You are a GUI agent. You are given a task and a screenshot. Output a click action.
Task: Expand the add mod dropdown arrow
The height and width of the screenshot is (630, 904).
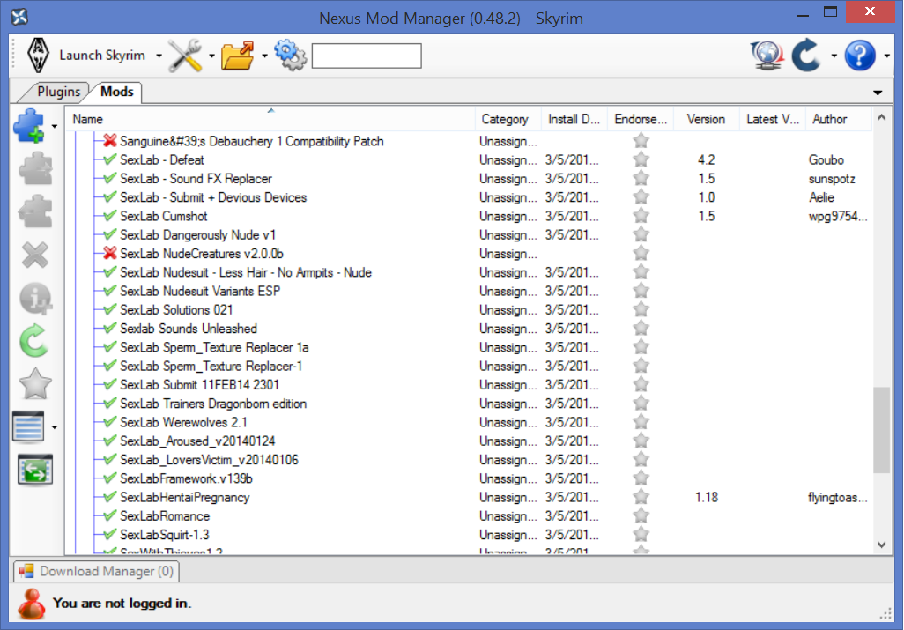click(x=55, y=126)
